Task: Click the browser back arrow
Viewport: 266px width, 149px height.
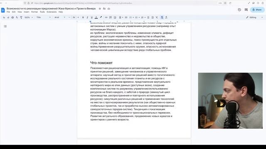Action: coord(1,3)
